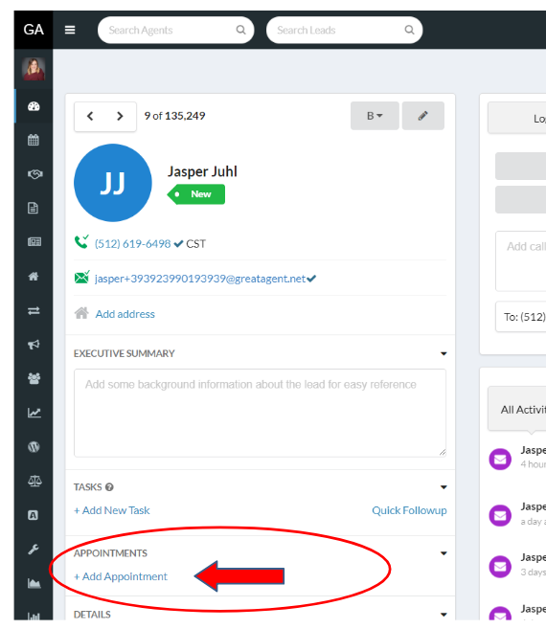This screenshot has height=629, width=546.
Task: Open the area chart sidebar icon
Action: (x=34, y=583)
